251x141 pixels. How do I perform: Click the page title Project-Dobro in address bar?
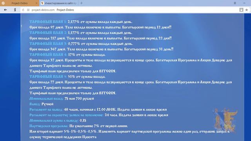point(65,10)
